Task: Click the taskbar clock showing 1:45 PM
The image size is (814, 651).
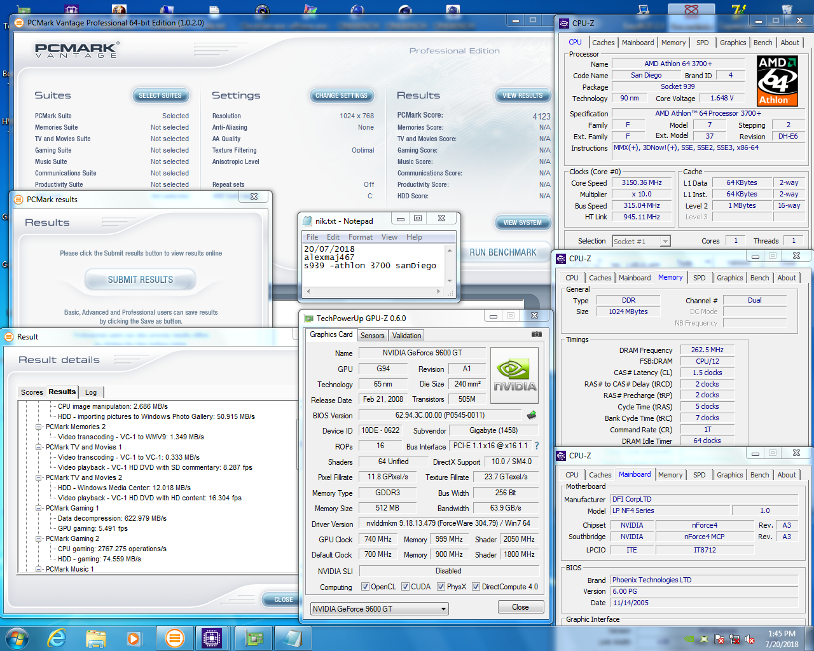Action: (782, 639)
